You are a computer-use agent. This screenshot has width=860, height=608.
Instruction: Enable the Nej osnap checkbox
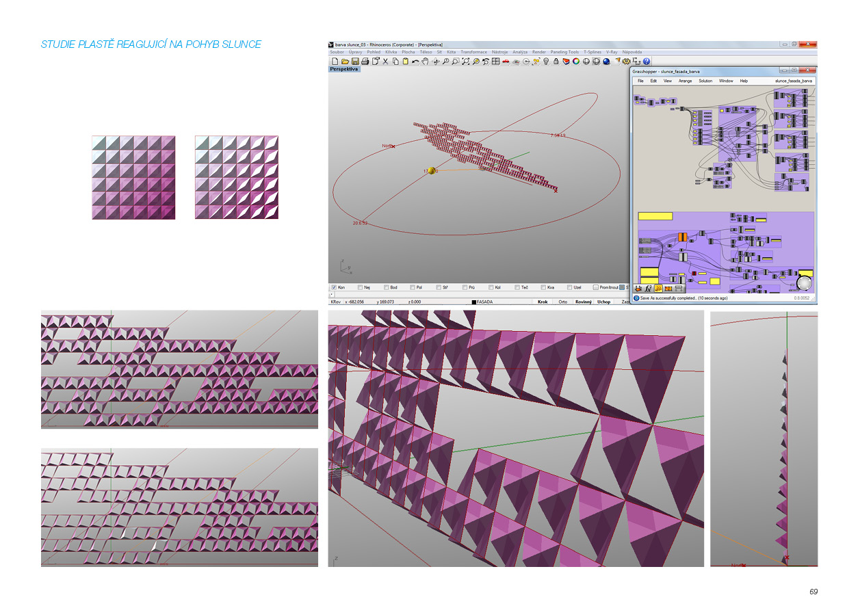tap(361, 287)
